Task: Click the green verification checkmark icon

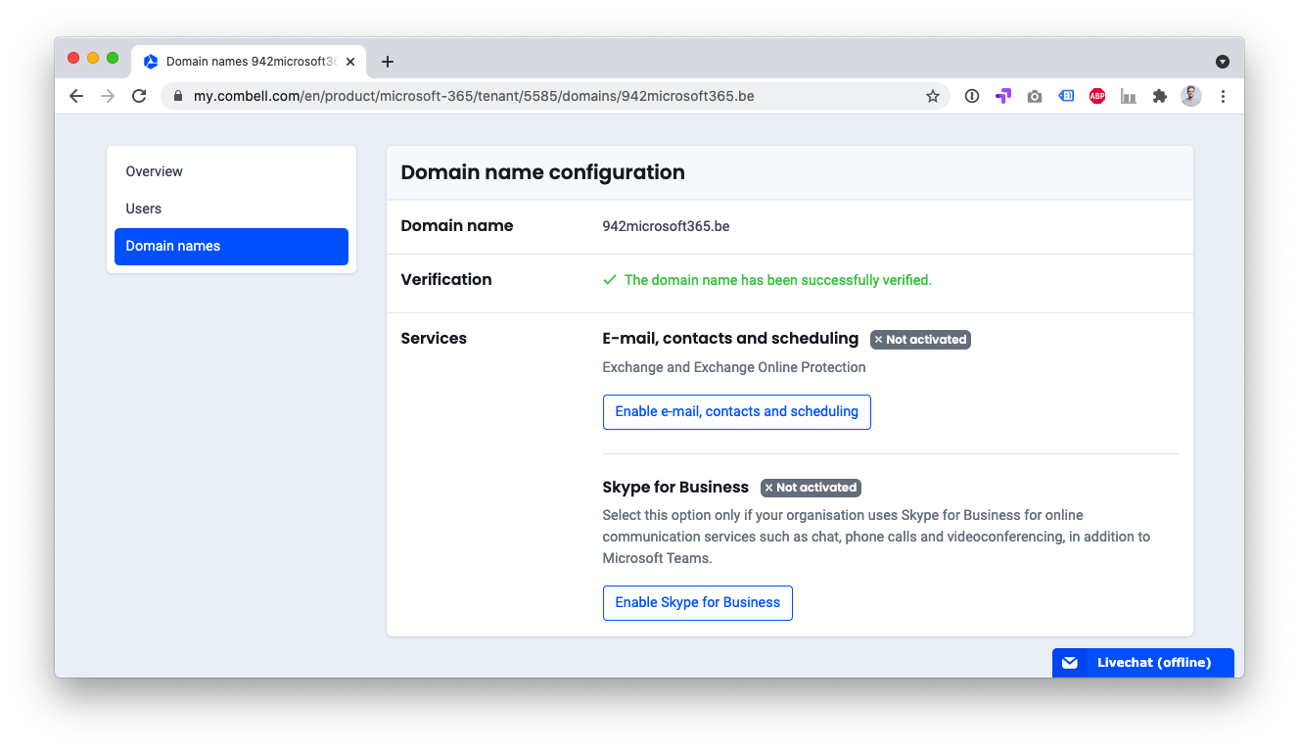Action: [610, 280]
